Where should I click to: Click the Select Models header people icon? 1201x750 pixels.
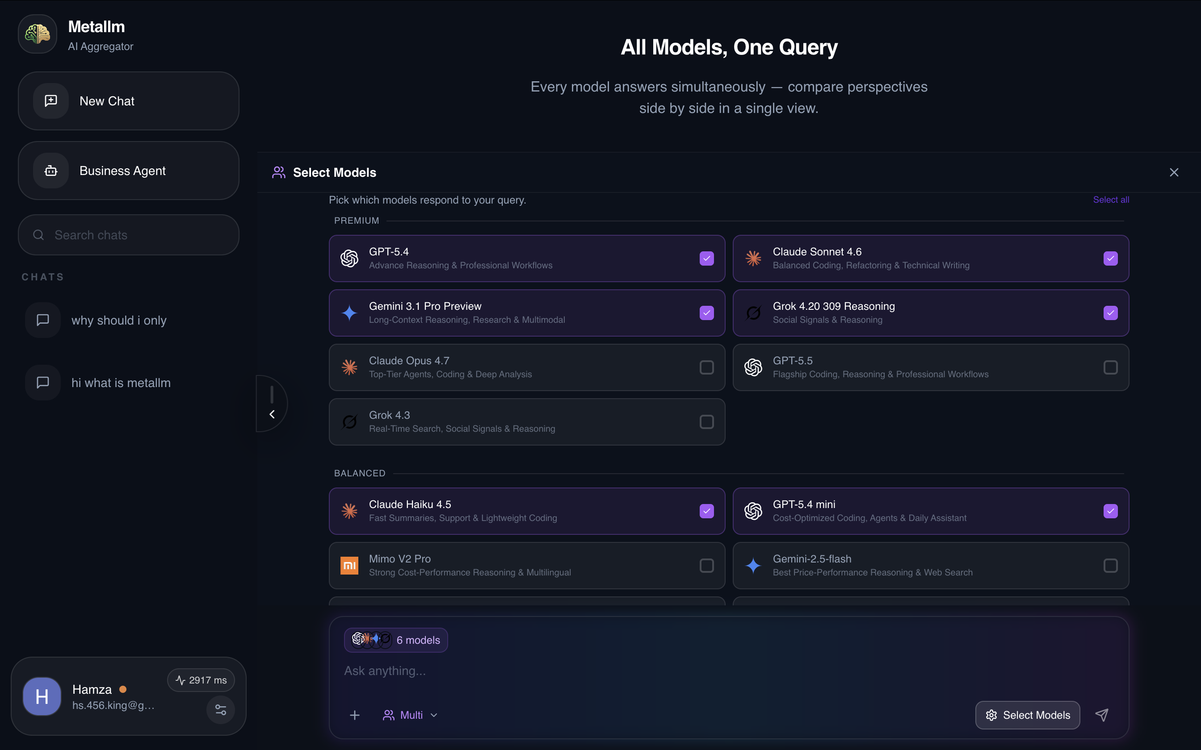pyautogui.click(x=279, y=173)
